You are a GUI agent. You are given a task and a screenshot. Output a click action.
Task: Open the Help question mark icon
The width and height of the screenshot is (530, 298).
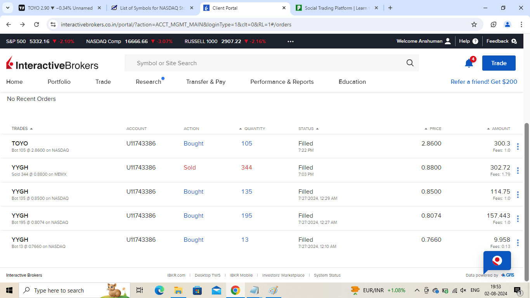point(475,41)
